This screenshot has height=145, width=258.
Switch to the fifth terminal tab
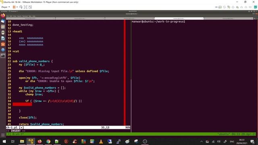click(229, 19)
